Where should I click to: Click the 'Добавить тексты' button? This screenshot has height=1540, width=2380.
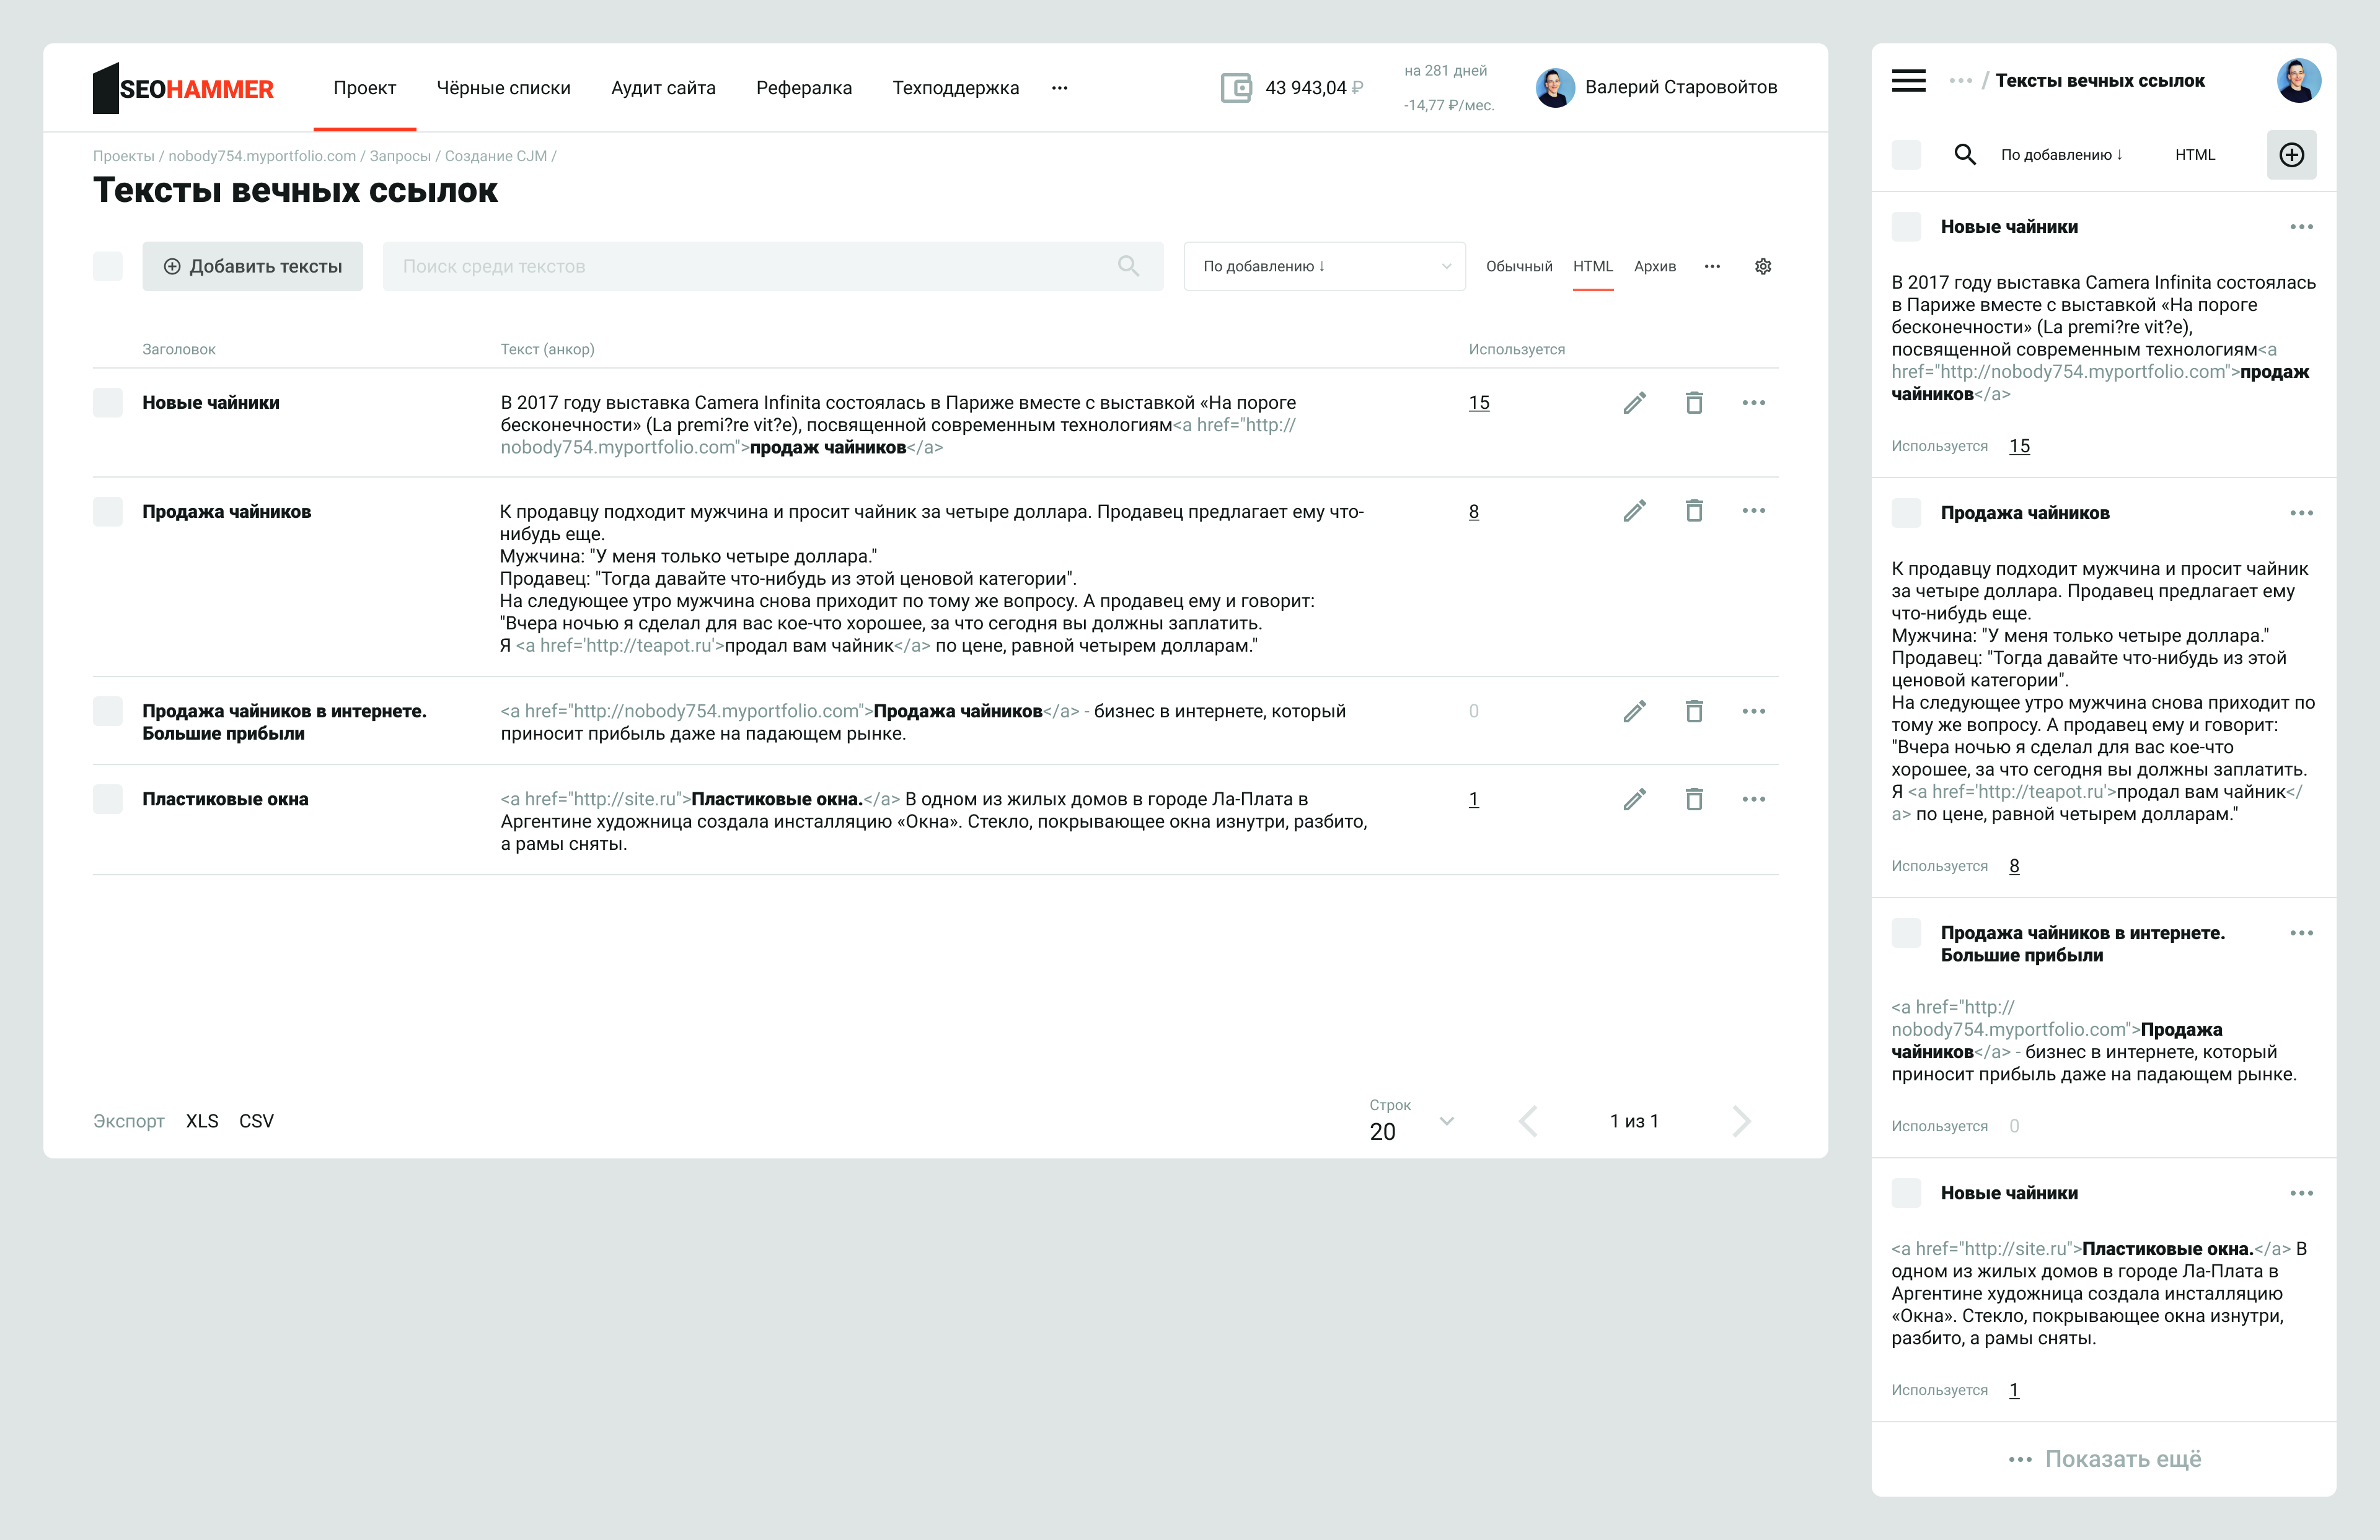click(252, 267)
